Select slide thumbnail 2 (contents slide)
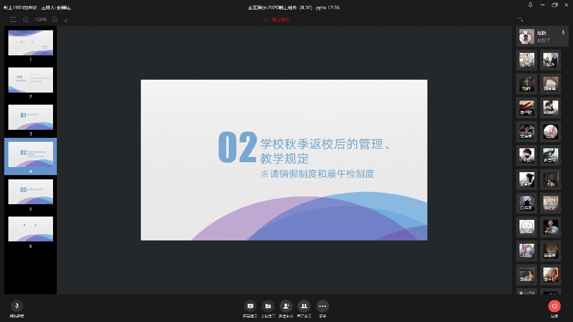 pyautogui.click(x=31, y=80)
